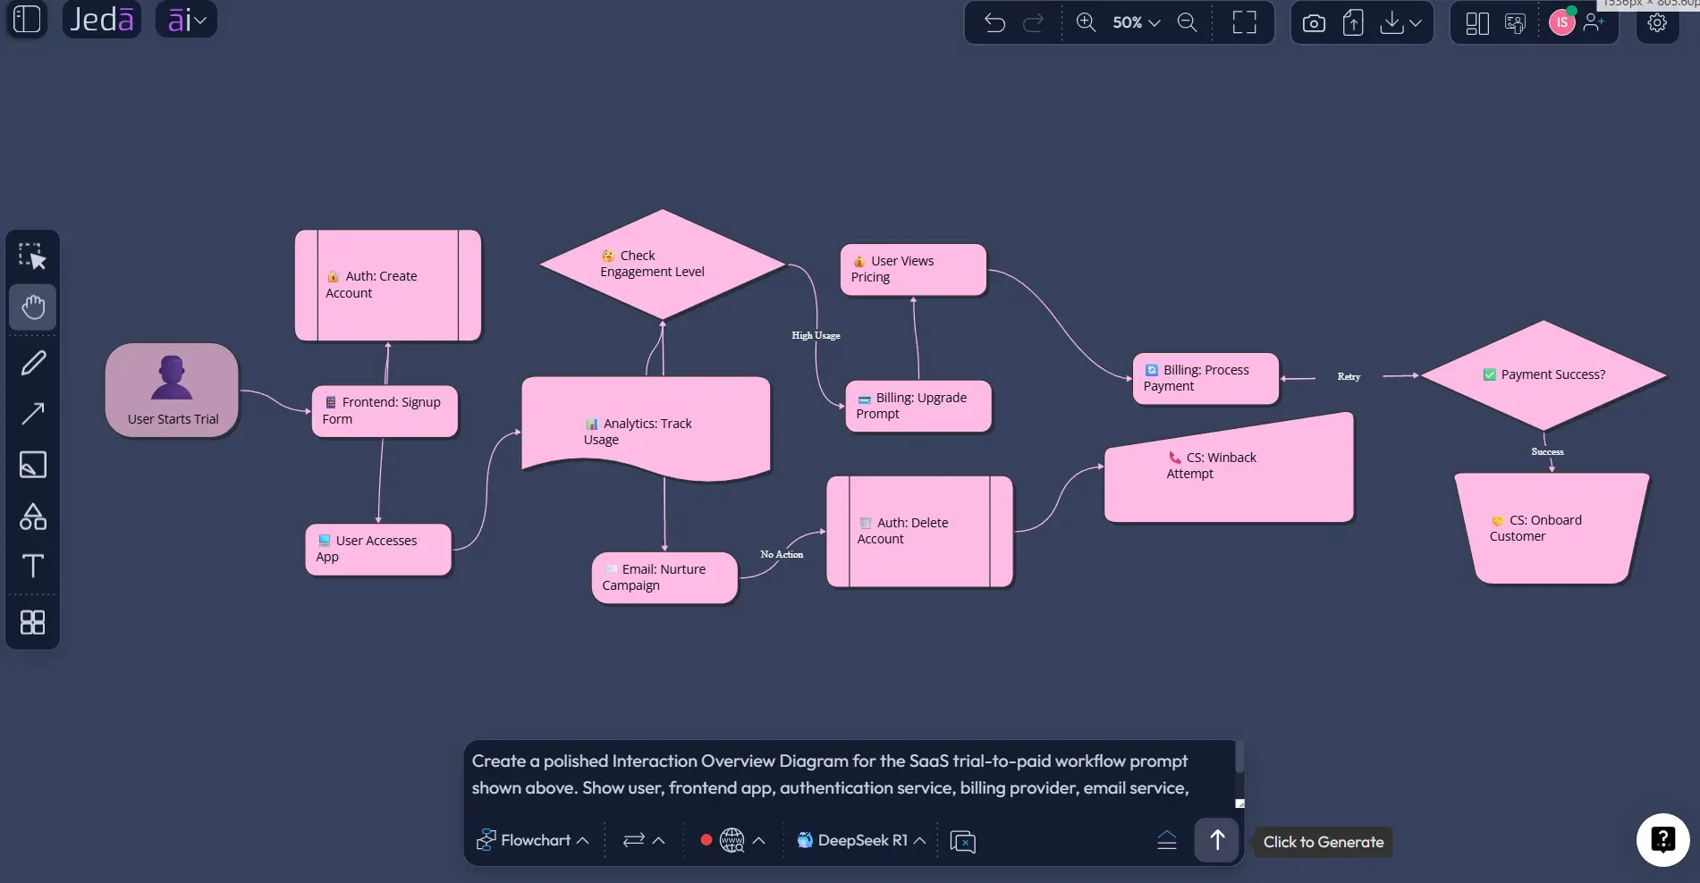The width and height of the screenshot is (1700, 883).
Task: Clear the chat with the message icon
Action: tap(963, 841)
